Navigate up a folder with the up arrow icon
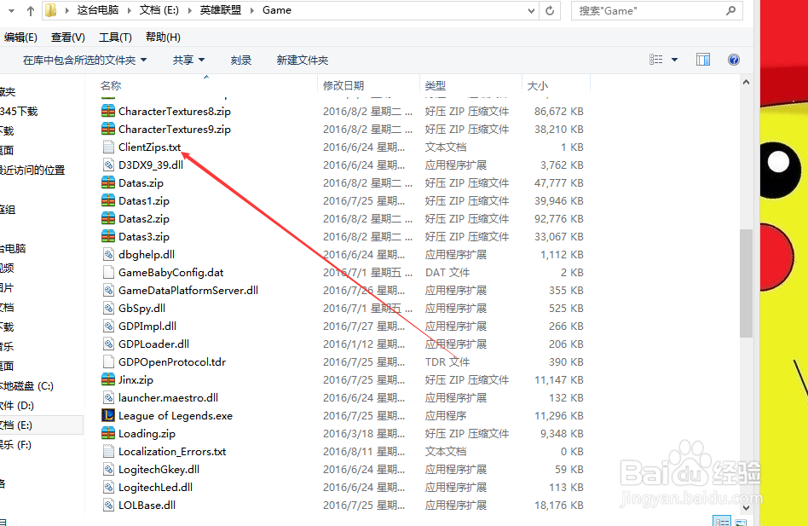This screenshot has width=808, height=526. (30, 11)
